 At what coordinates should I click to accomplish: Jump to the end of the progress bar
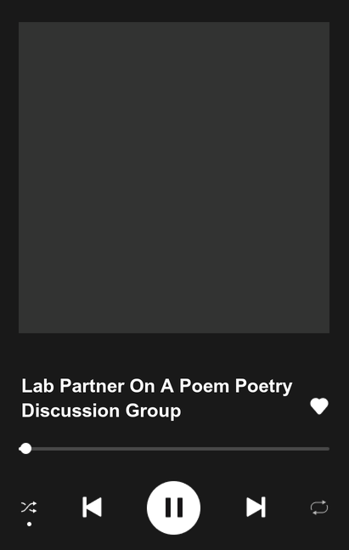pyautogui.click(x=329, y=449)
